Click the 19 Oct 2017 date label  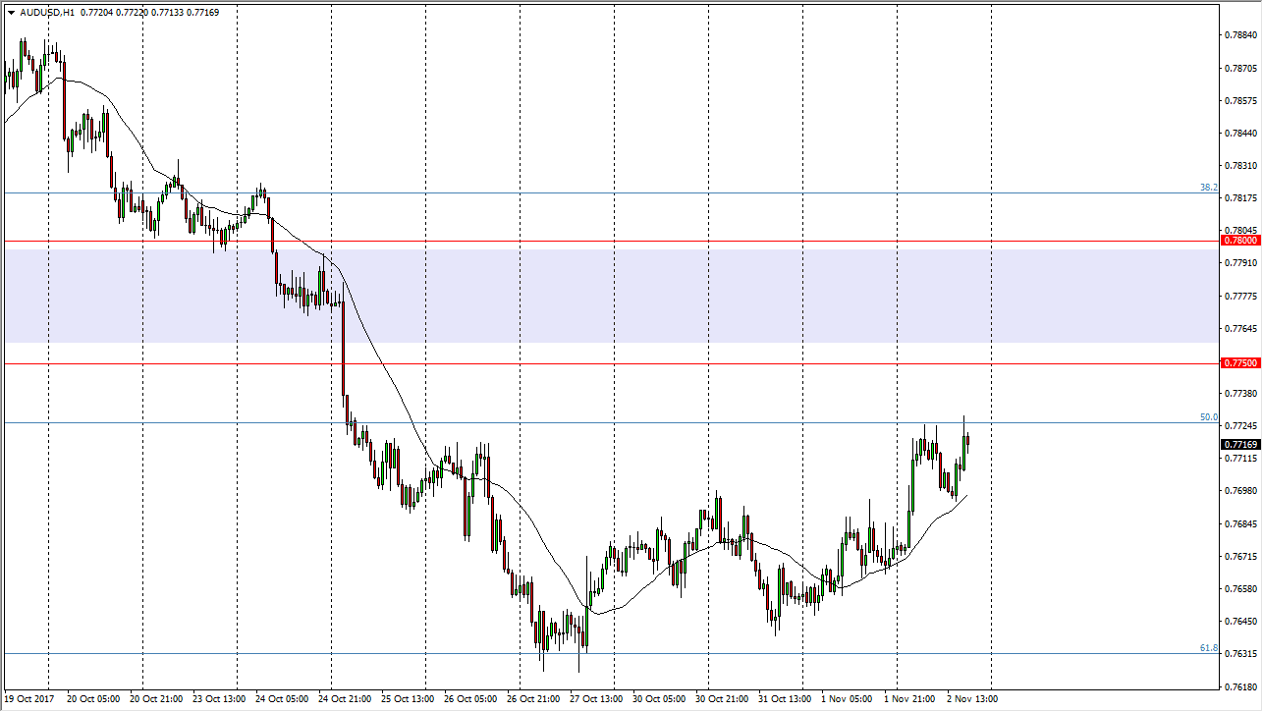(29, 699)
